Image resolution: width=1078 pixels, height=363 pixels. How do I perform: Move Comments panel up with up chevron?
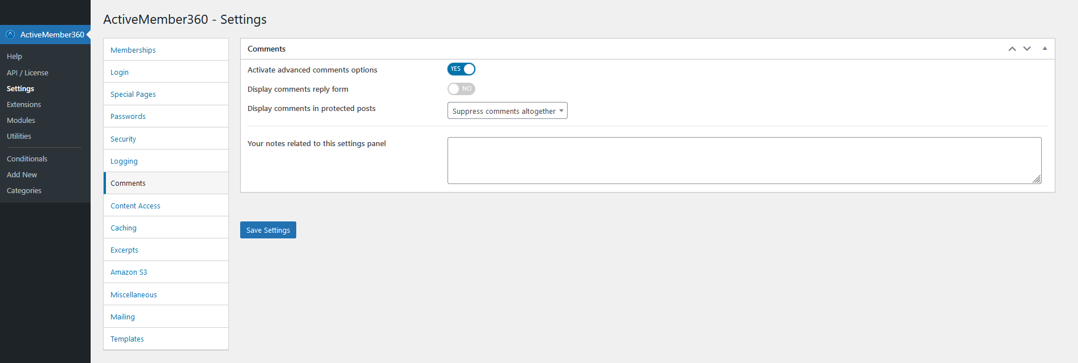point(1012,49)
